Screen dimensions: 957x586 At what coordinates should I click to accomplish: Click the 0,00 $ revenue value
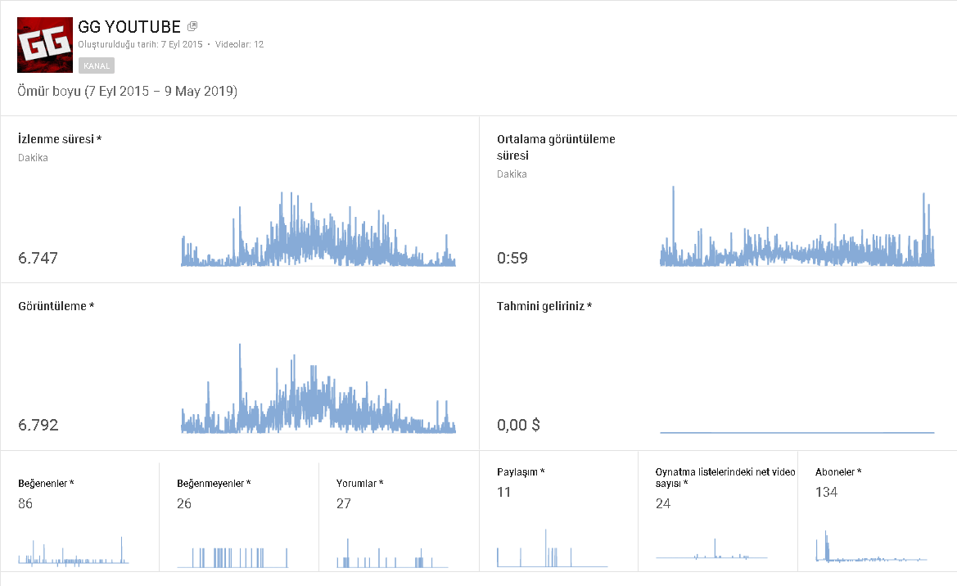[518, 425]
